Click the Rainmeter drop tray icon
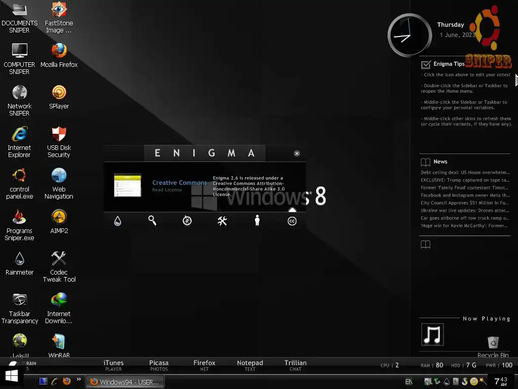The width and height of the screenshot is (518, 389). (447, 382)
